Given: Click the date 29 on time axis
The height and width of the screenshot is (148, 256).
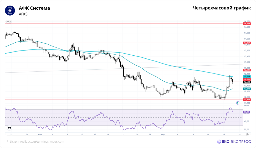Looking at the screenshot, I should [x=150, y=134].
